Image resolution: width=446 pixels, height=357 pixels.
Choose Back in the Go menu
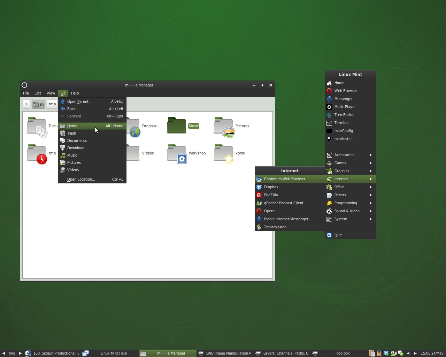pos(92,109)
